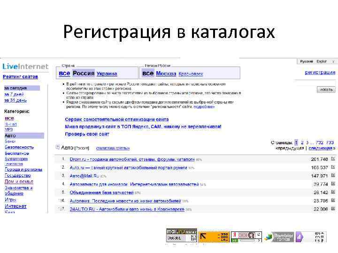
Task: Focus the search input field
Action: point(315,83)
